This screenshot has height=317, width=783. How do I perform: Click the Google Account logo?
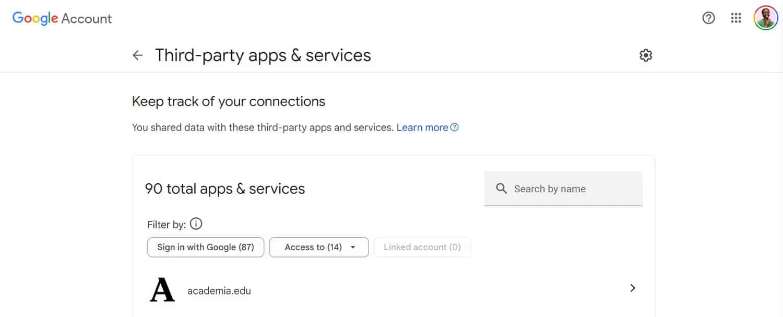(x=62, y=18)
